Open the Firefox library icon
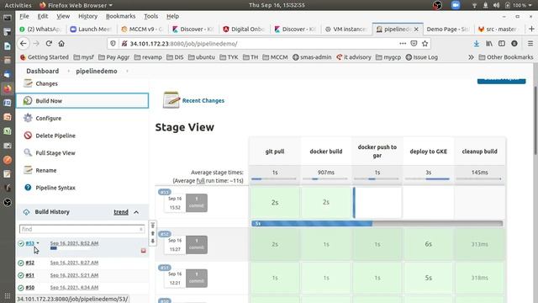The height and width of the screenshot is (303, 538). pyautogui.click(x=489, y=44)
